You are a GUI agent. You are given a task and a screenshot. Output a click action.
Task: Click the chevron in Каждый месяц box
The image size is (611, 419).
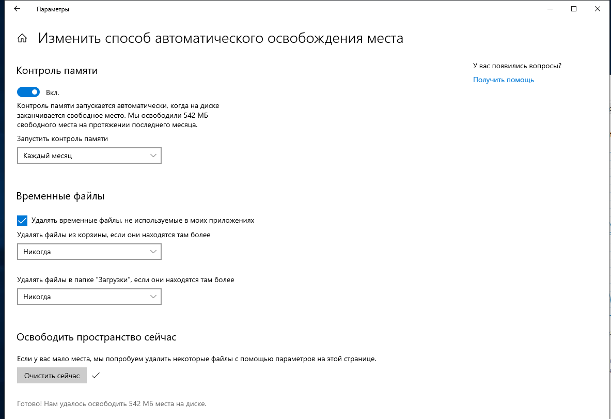tap(153, 156)
